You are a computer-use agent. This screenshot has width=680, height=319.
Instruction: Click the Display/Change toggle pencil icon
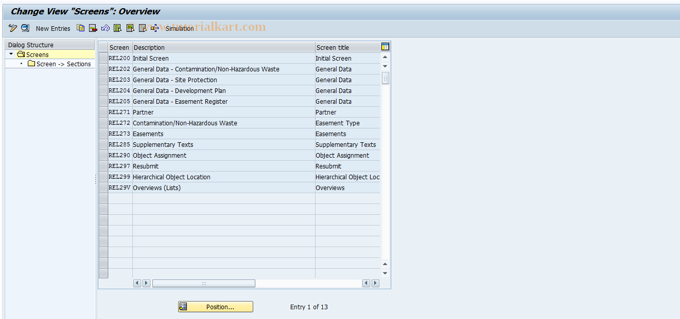tap(13, 28)
